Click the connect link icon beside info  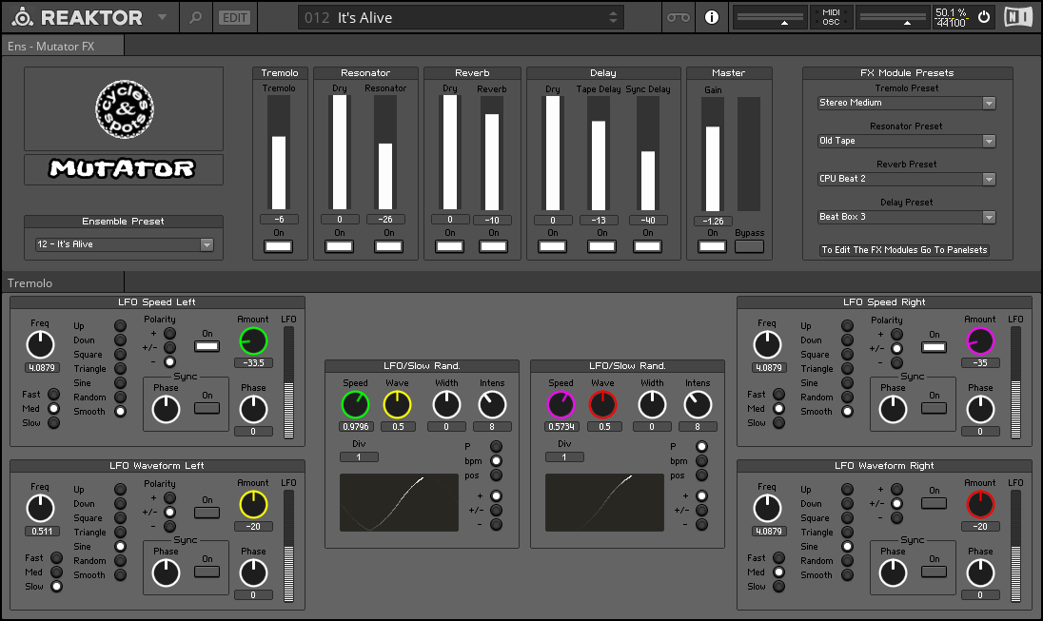click(679, 17)
